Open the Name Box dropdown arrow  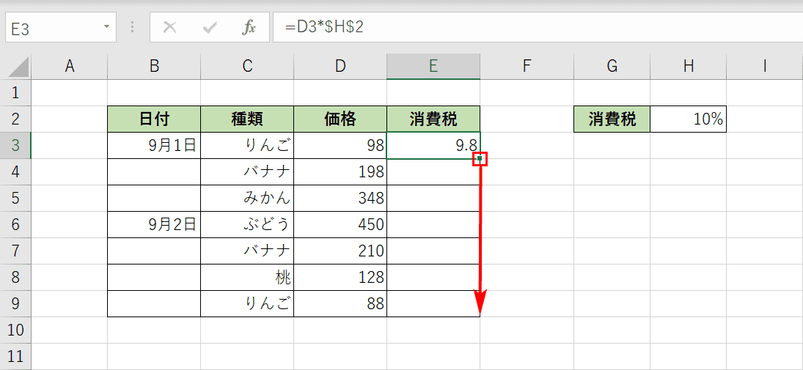[106, 26]
